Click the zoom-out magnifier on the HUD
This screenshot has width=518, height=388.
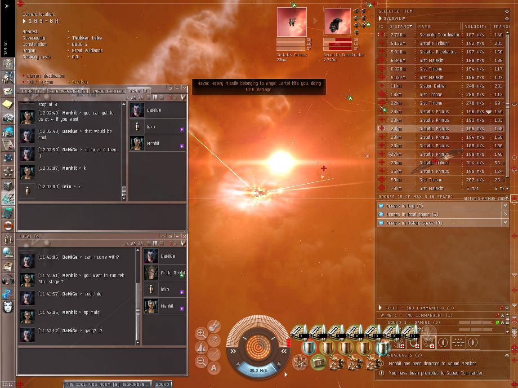[201, 361]
